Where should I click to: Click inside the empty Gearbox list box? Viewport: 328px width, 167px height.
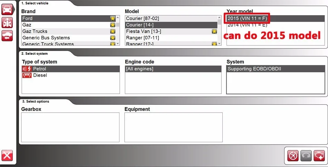[70, 127]
